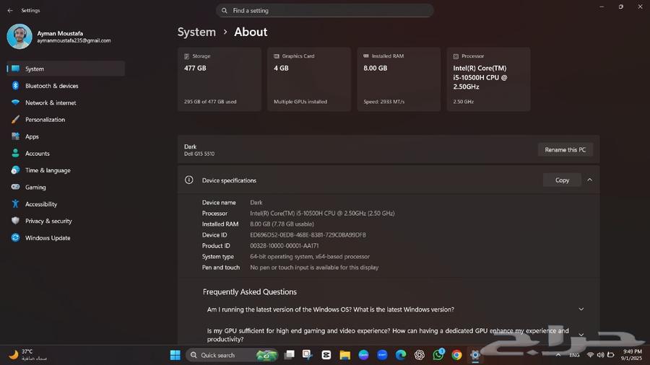Open File Explorer from the taskbar

pyautogui.click(x=345, y=355)
